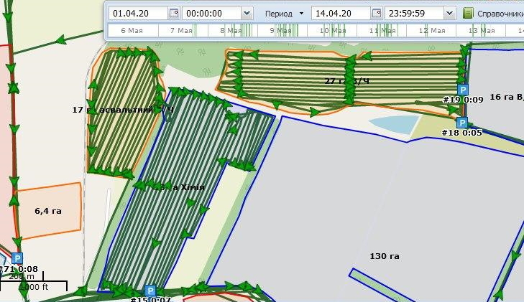Open the start date calendar picker
This screenshot has height=302, width=524.
tap(173, 13)
